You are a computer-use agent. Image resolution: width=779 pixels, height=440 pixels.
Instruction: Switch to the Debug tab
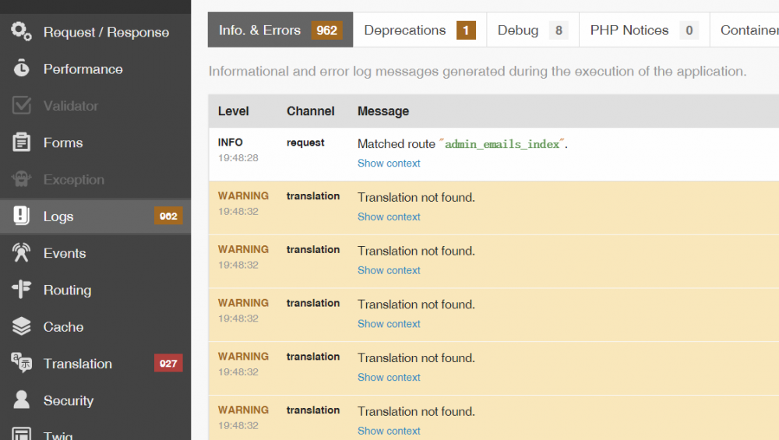click(x=533, y=30)
